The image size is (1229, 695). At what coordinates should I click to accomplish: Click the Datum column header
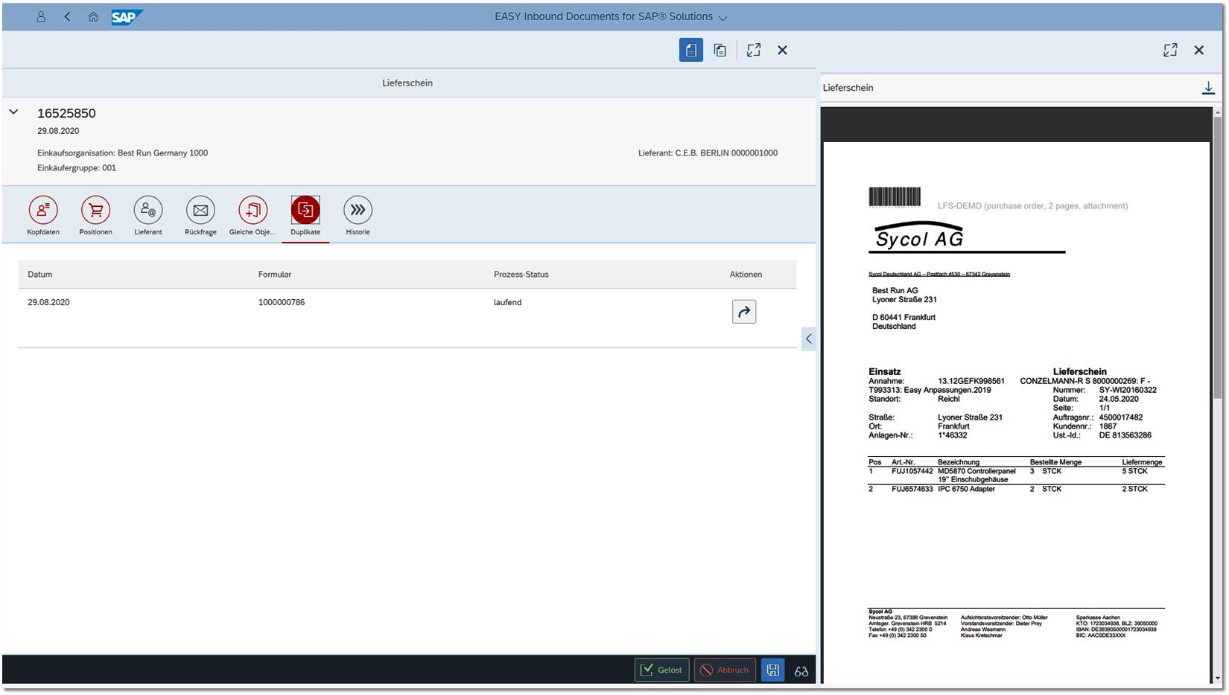coord(40,275)
